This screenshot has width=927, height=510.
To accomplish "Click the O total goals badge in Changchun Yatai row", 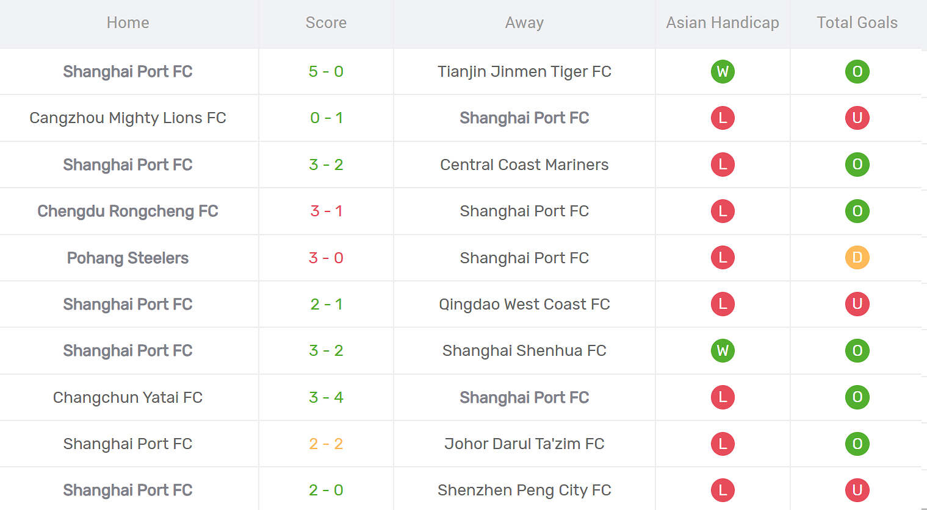I will point(857,397).
